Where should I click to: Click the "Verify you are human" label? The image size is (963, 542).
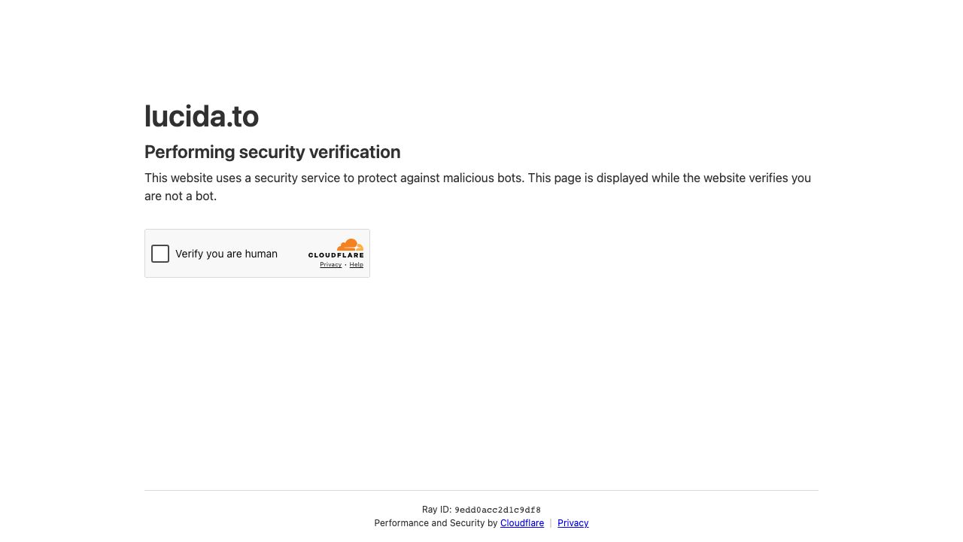[226, 254]
